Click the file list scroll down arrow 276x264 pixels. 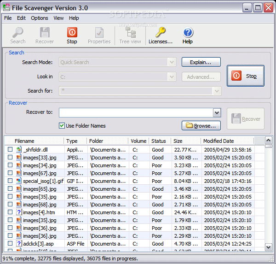(269, 247)
